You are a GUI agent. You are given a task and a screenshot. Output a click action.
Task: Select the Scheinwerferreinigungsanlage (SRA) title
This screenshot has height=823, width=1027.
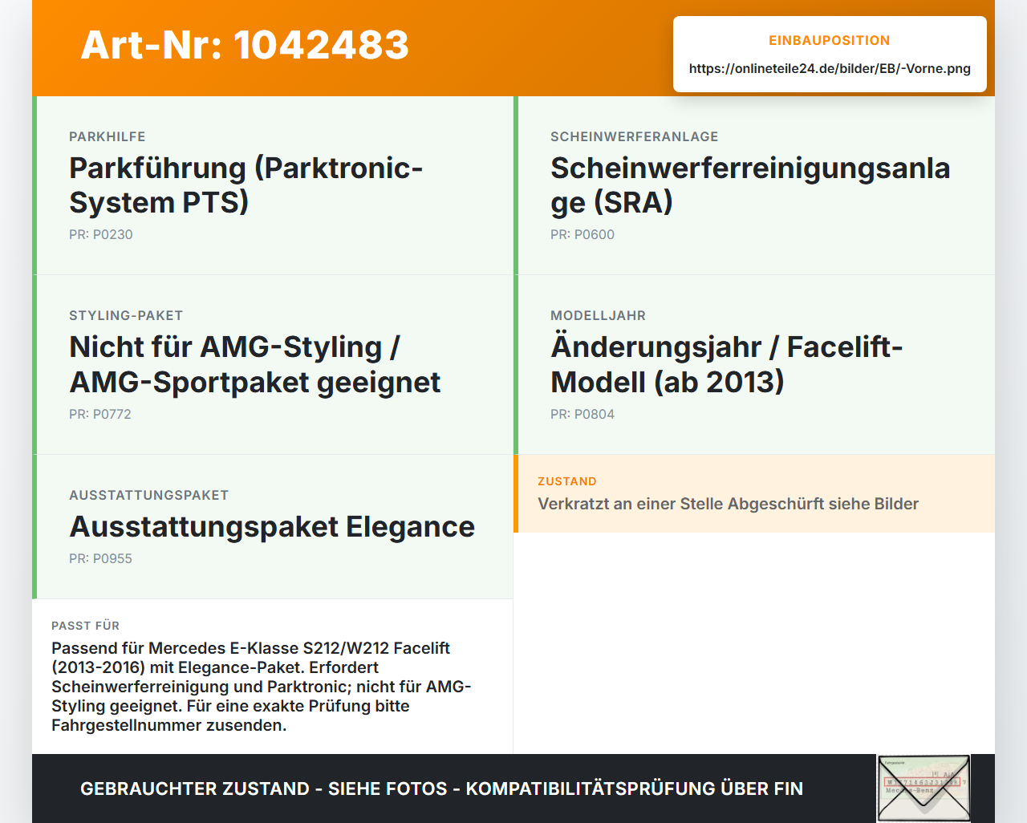coord(750,185)
